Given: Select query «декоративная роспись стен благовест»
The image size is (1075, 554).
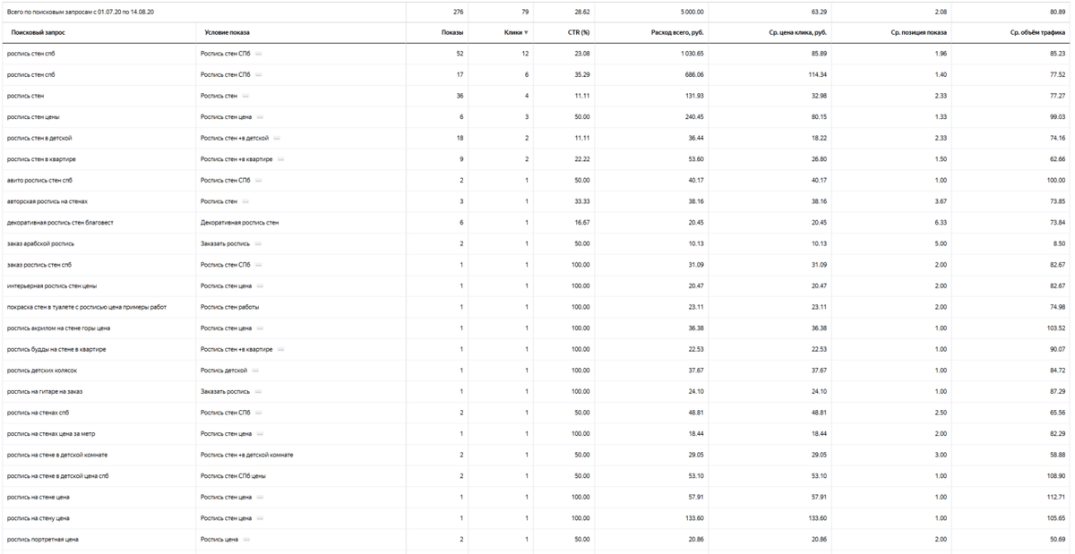Looking at the screenshot, I should (60, 223).
